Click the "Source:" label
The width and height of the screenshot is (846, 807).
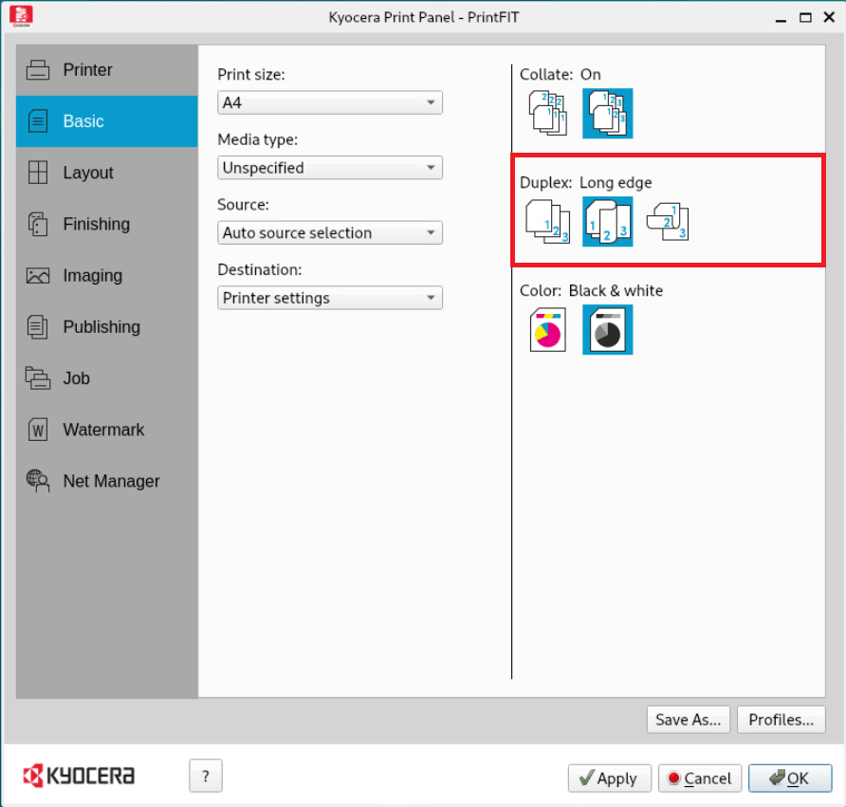243,205
